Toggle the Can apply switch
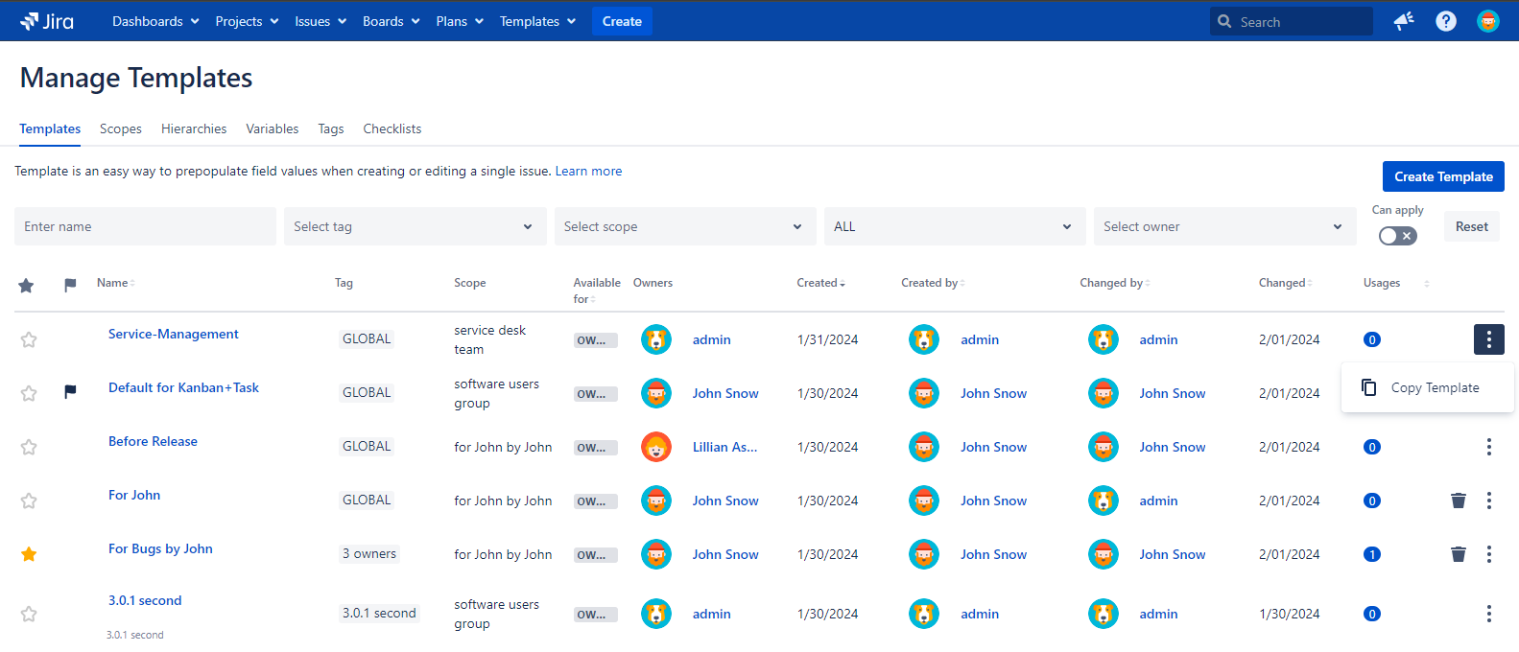 (x=1397, y=236)
